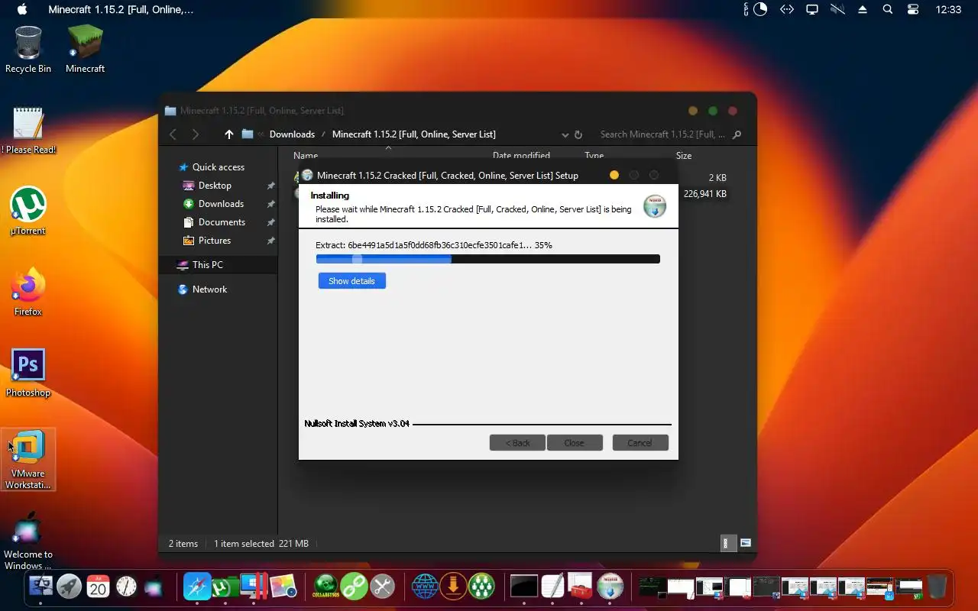Click Explorer forward navigation arrow
Viewport: 978px width, 611px height.
click(x=196, y=134)
